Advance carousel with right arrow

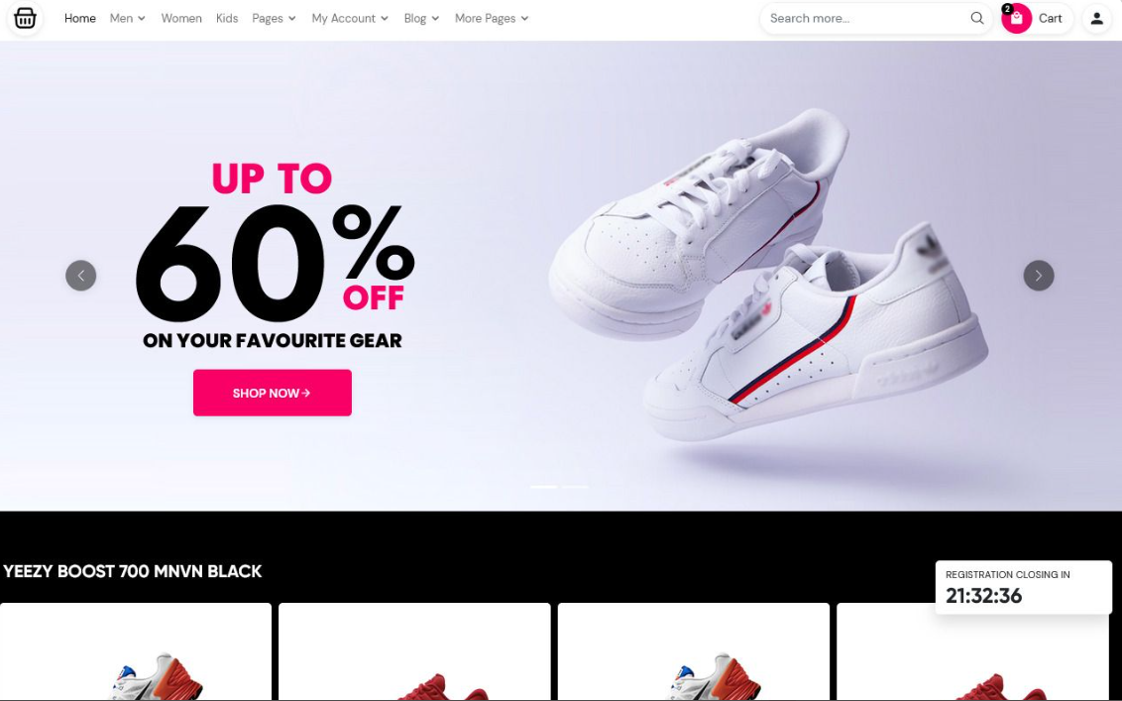1039,275
